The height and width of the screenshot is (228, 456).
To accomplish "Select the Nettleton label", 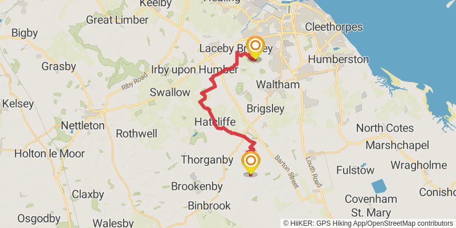I will click(83, 126).
